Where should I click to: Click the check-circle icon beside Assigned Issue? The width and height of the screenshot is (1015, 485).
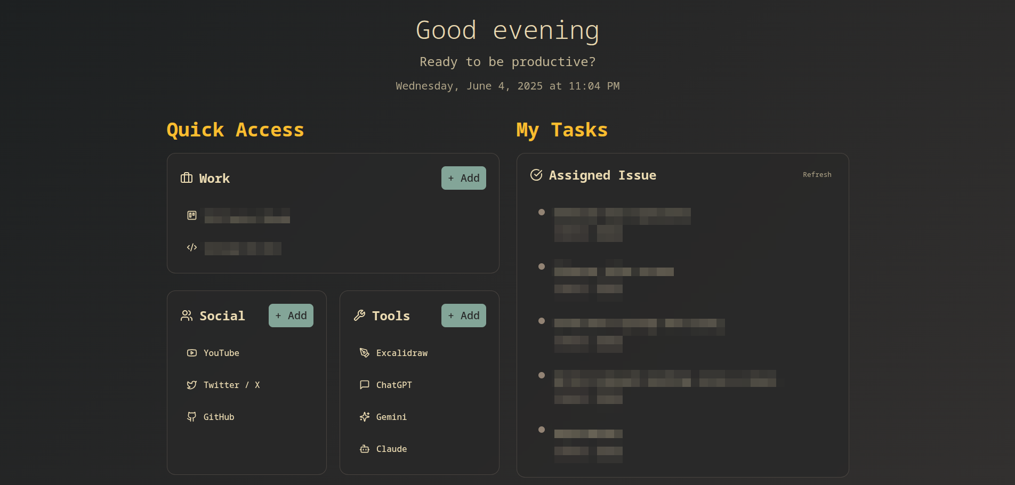point(536,174)
